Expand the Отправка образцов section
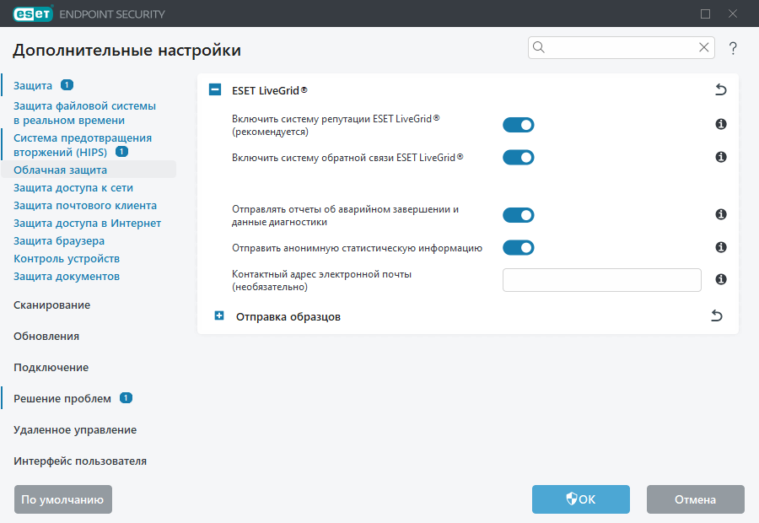 pyautogui.click(x=219, y=315)
